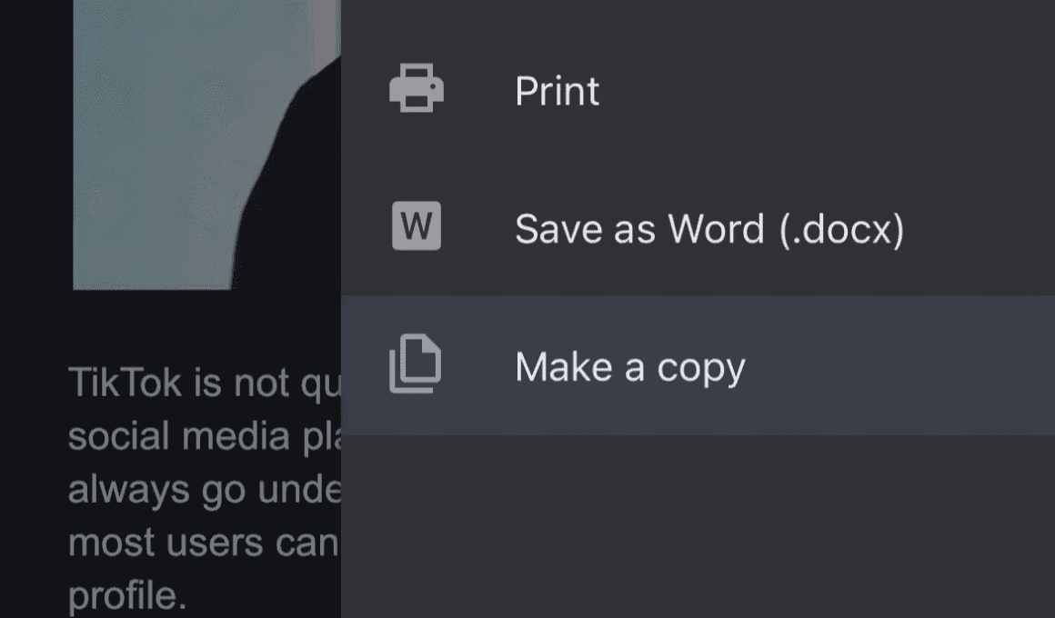Click the word 'profile.' in the document
Viewport: 1055px width, 618px height.
click(127, 595)
